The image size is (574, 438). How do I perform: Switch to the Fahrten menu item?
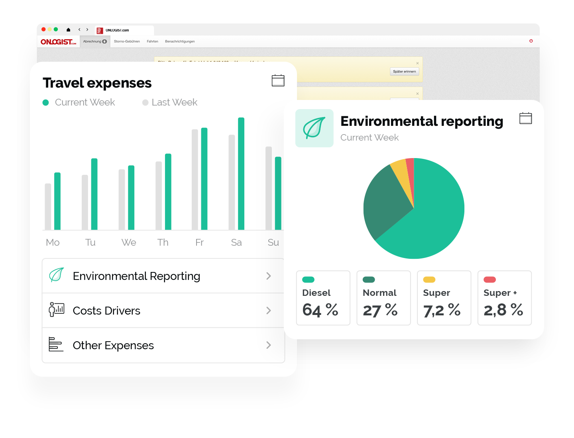pos(152,41)
